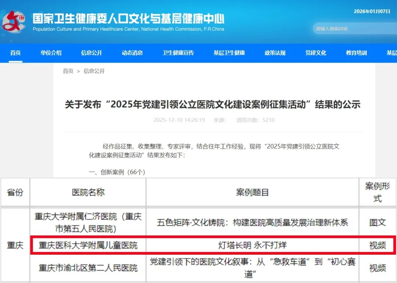Go to the 党建文化 navigation item
This screenshot has width=397, height=283.
coord(316,53)
